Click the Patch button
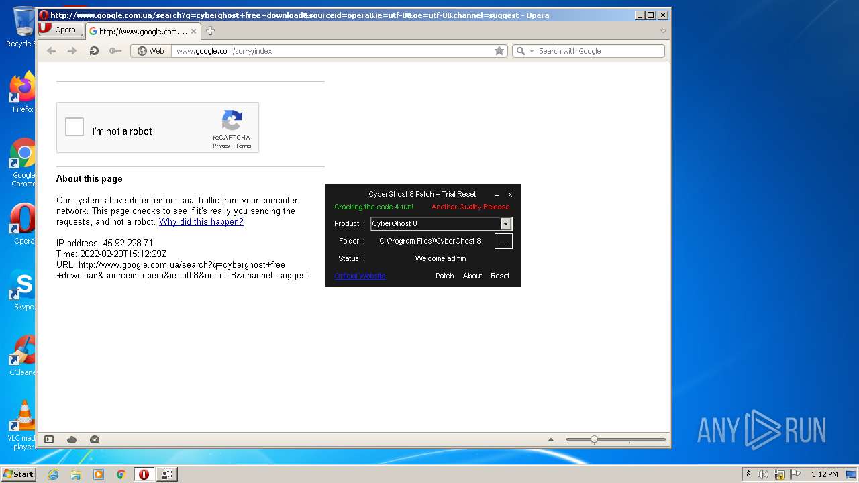Image resolution: width=859 pixels, height=483 pixels. click(x=445, y=276)
